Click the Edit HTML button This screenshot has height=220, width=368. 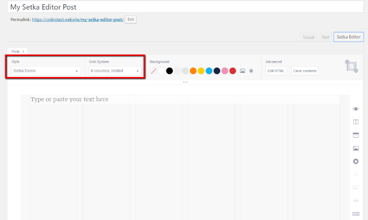click(276, 71)
